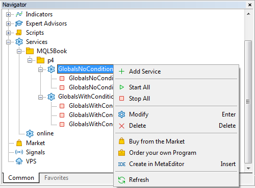Collapse the GlobalsWithCondition service node
Screen dimensions: 255x188
(40, 97)
